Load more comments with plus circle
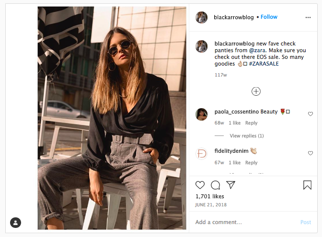 (256, 91)
